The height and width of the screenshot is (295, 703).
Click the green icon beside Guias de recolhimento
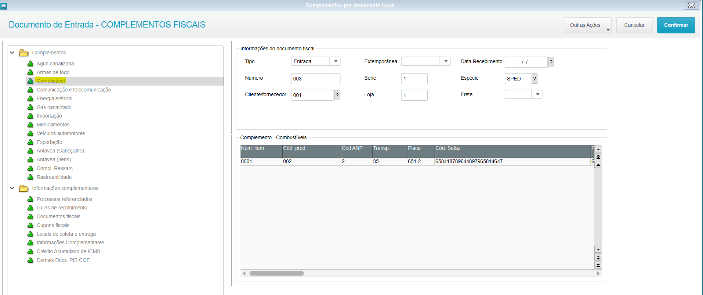(x=30, y=208)
